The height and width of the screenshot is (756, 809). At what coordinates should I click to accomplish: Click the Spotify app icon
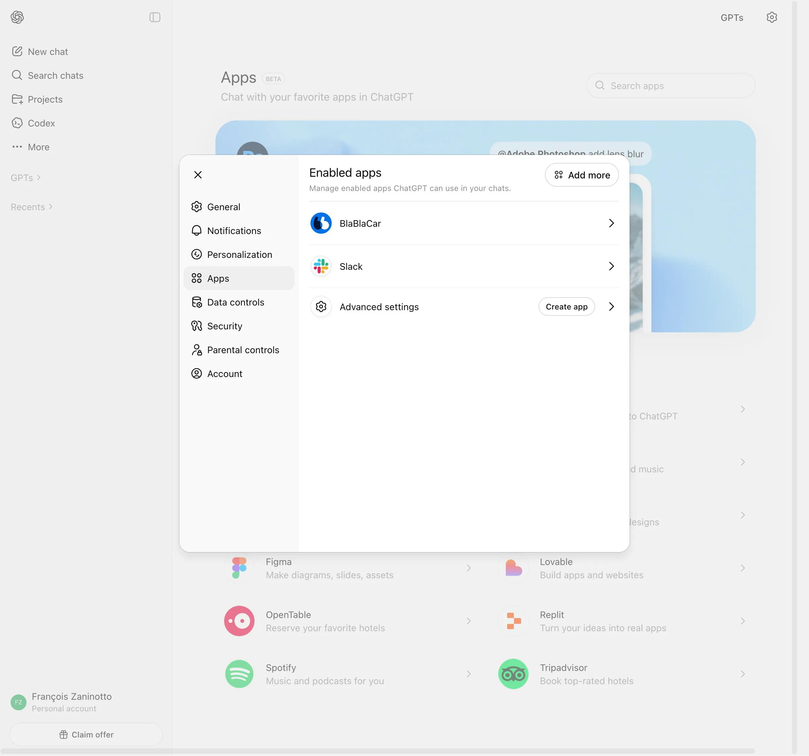(239, 674)
